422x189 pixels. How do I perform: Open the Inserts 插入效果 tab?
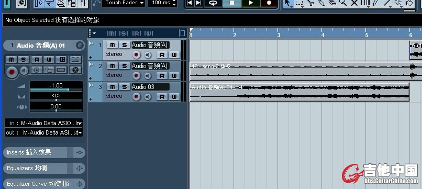pyautogui.click(x=35, y=153)
